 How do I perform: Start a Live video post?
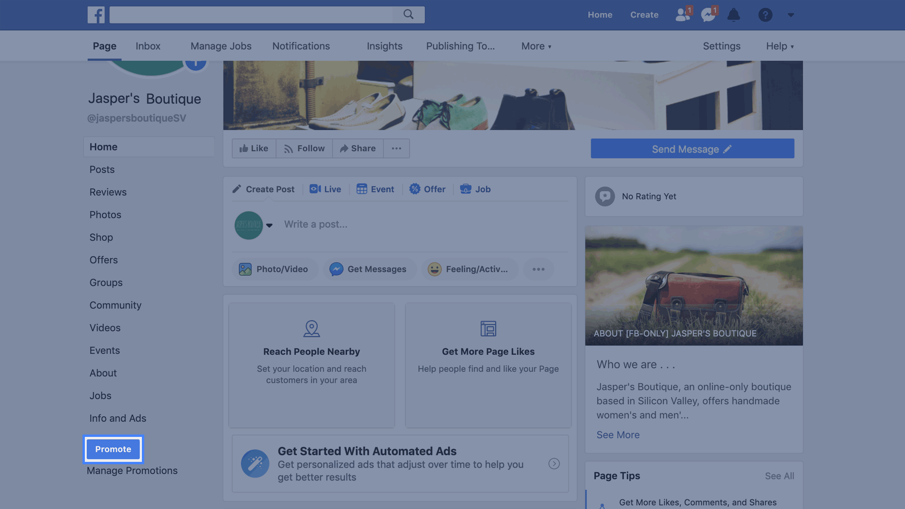(325, 189)
